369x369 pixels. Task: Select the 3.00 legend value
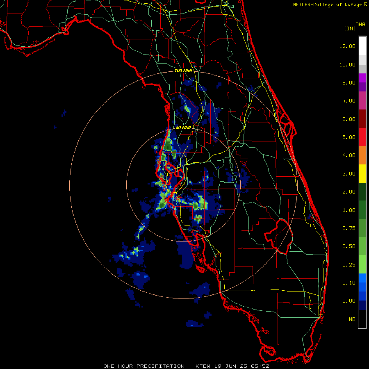click(x=349, y=174)
